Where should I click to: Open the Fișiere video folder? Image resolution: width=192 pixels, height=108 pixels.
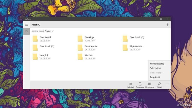pos(133,48)
